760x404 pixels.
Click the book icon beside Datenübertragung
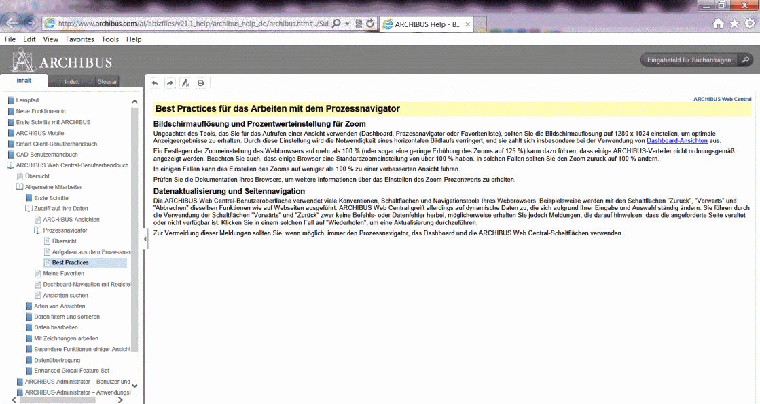(29, 361)
